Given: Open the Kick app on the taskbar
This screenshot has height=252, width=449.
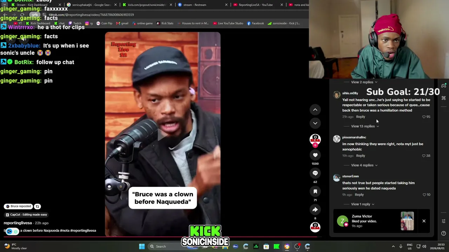Looking at the screenshot, I should point(276,246).
